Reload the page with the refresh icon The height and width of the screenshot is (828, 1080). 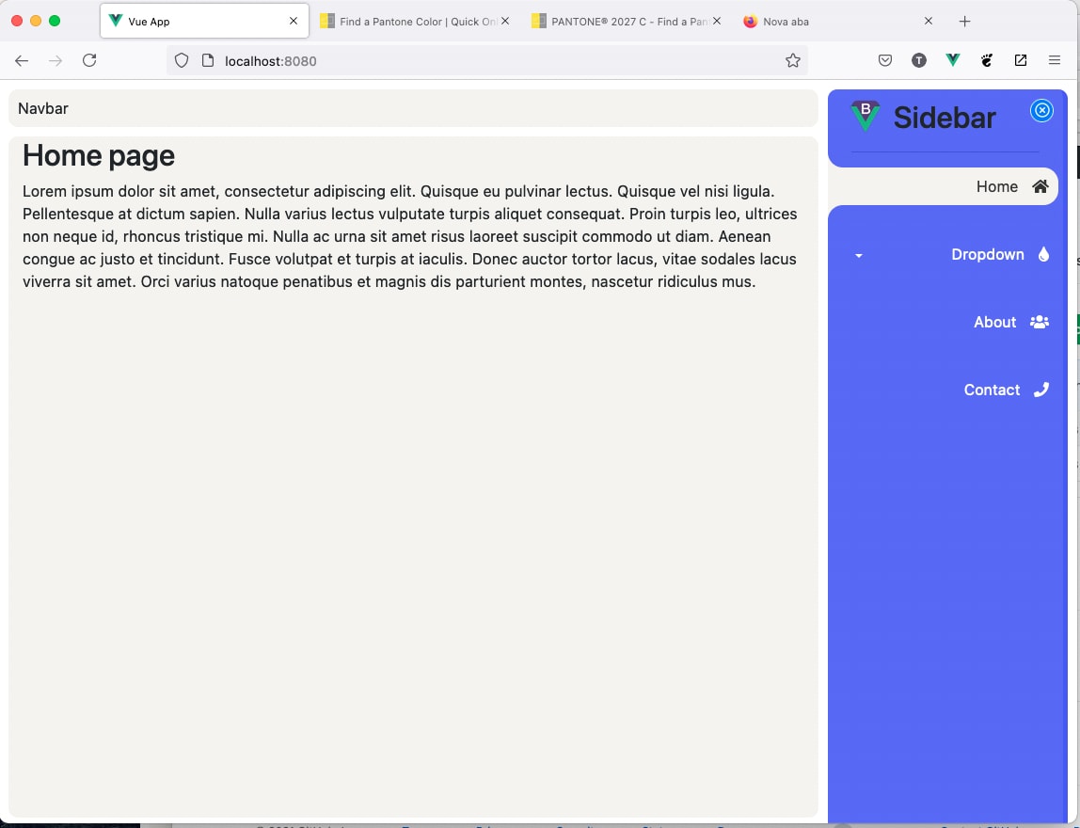(89, 59)
